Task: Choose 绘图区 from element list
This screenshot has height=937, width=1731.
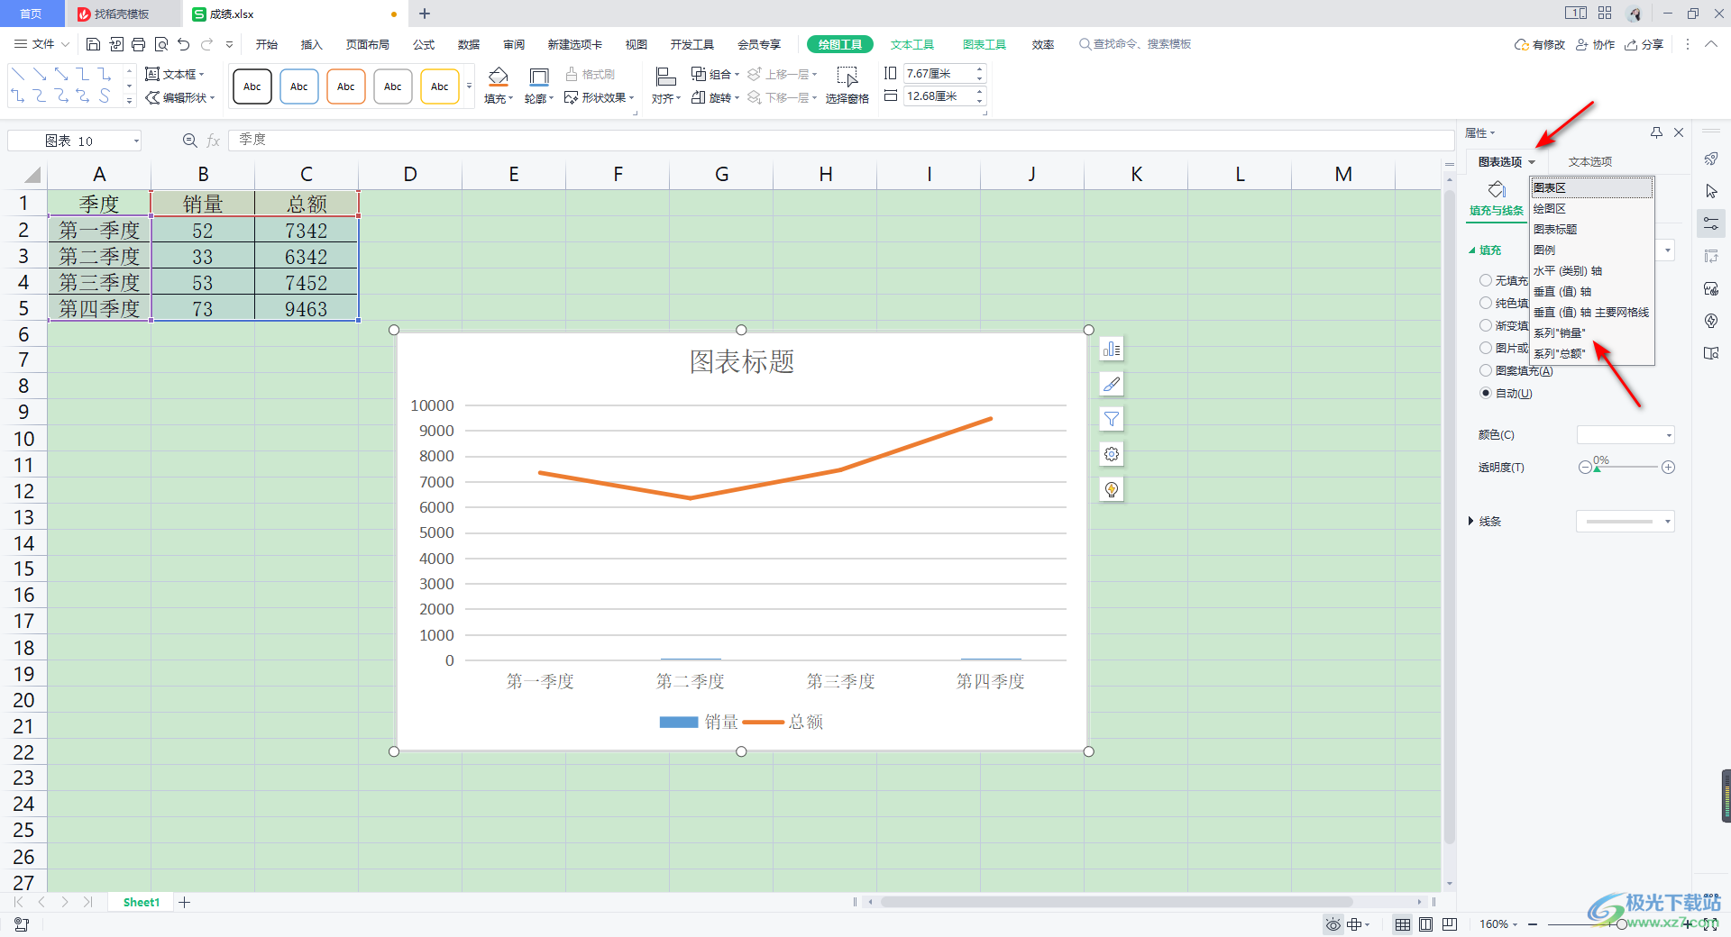Action: click(1592, 208)
